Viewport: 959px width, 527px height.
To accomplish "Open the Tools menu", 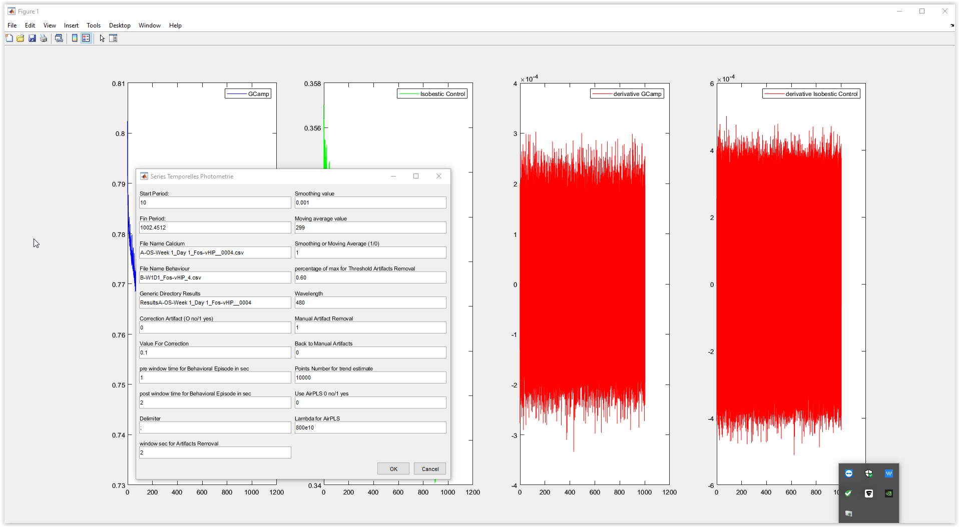I will pyautogui.click(x=94, y=25).
